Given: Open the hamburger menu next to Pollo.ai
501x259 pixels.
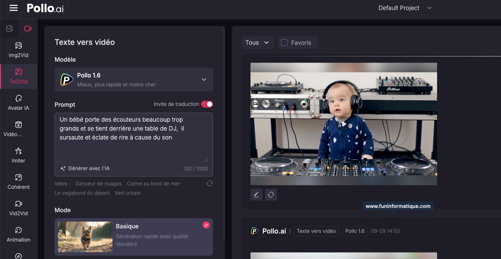Looking at the screenshot, I should coord(13,8).
